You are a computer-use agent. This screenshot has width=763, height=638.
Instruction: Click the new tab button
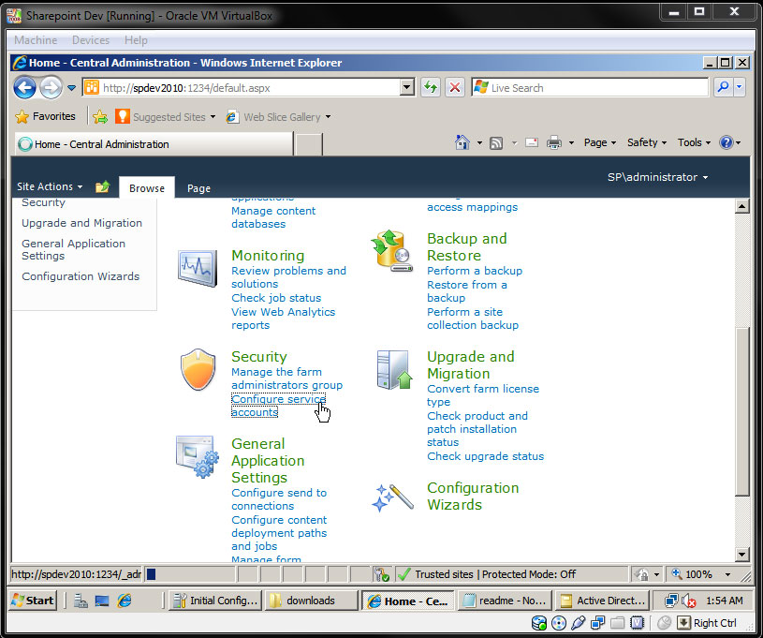(308, 144)
